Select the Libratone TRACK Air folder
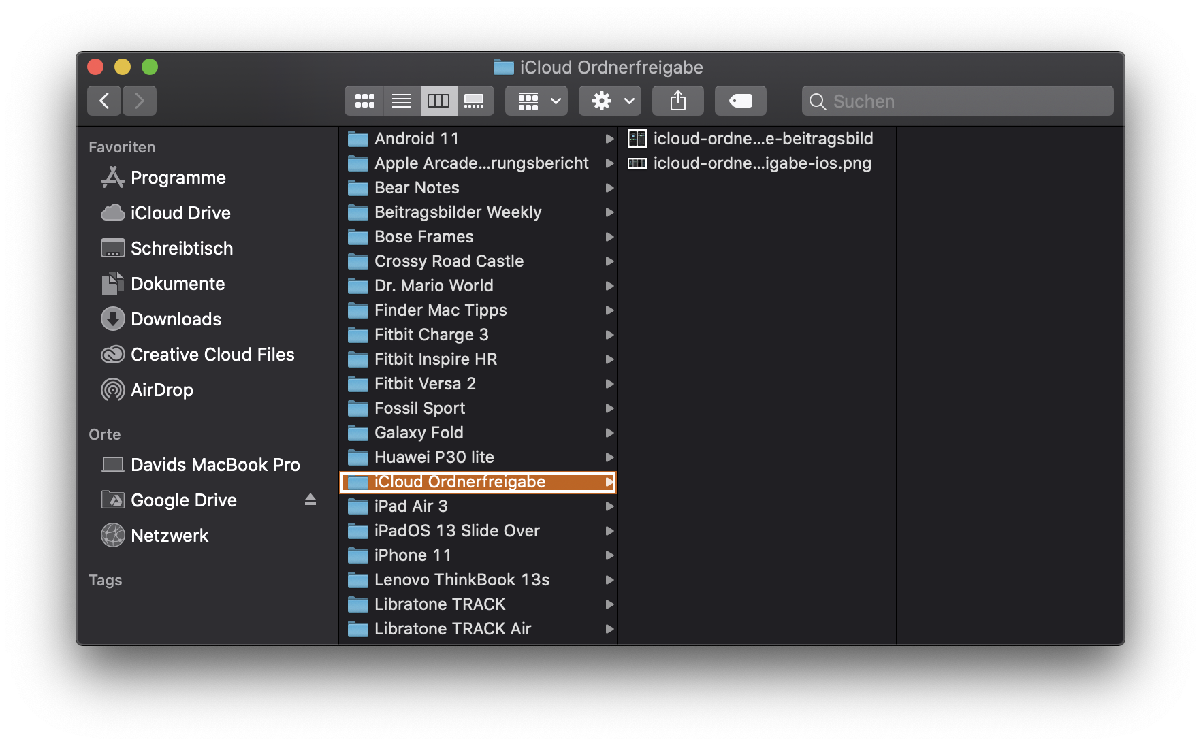This screenshot has width=1201, height=746. point(478,629)
